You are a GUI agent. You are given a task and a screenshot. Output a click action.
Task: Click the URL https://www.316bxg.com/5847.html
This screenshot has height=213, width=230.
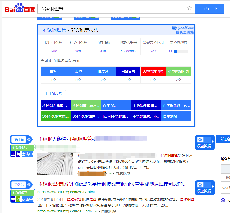coord(66,192)
